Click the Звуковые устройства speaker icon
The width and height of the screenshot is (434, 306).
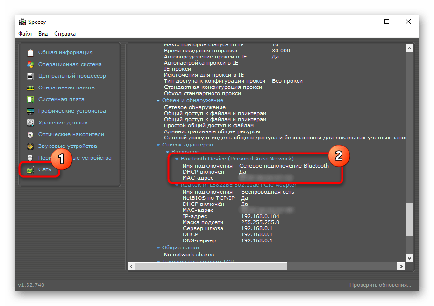[30, 146]
